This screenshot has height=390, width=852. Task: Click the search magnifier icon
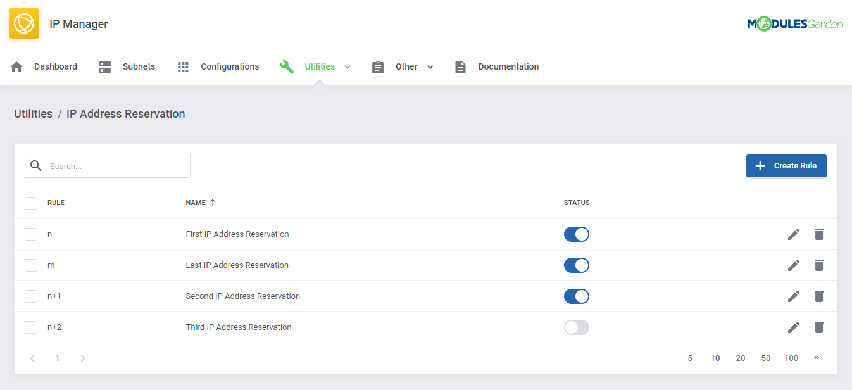[x=36, y=165]
